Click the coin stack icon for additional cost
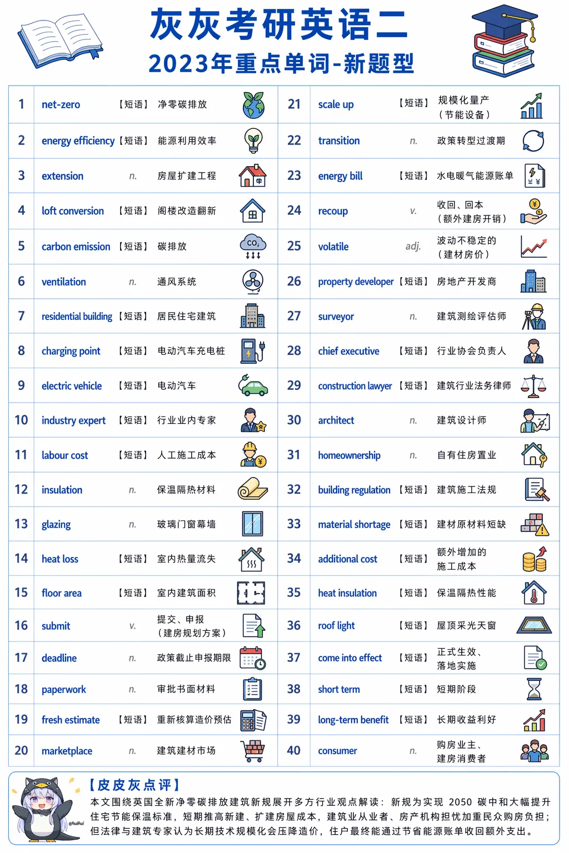Viewport: 569px width, 853px height. (x=535, y=559)
